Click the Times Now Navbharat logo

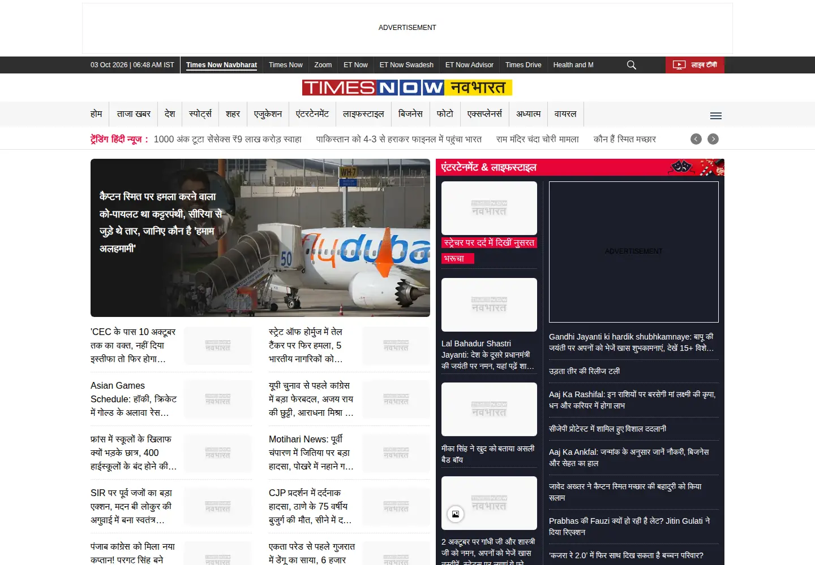pyautogui.click(x=407, y=88)
